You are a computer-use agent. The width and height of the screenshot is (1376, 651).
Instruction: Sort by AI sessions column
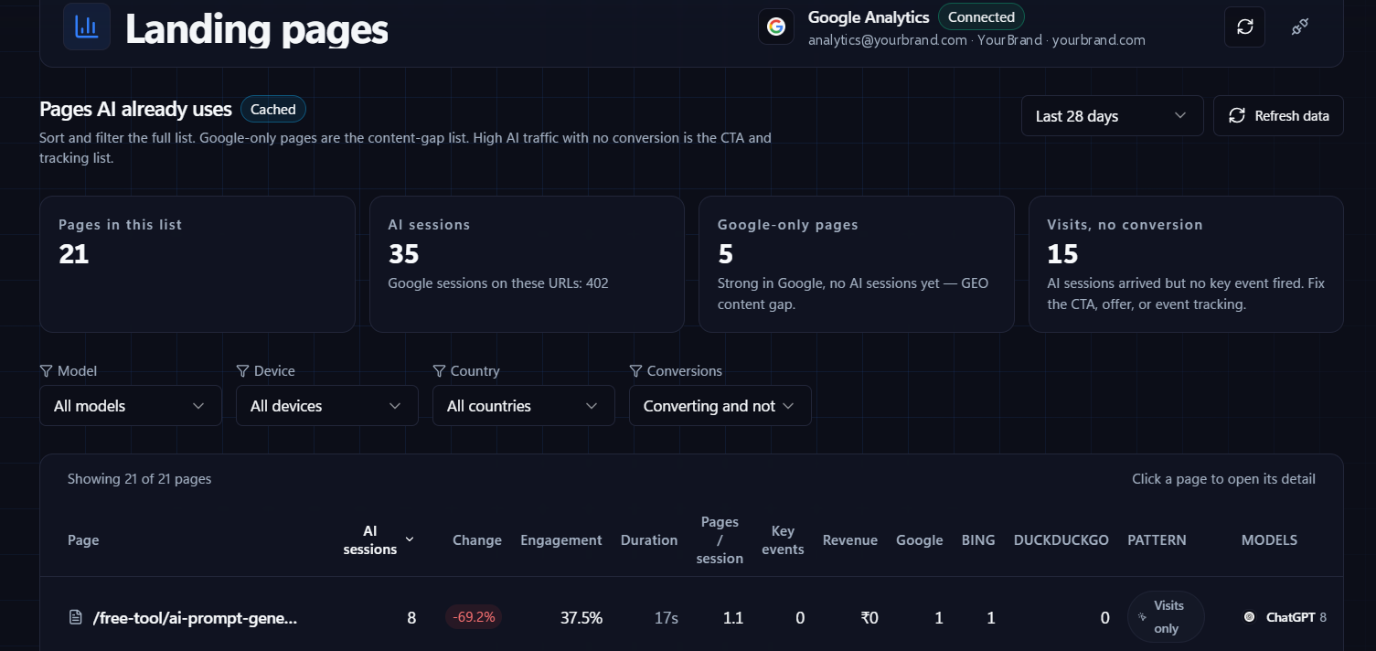[x=379, y=540]
